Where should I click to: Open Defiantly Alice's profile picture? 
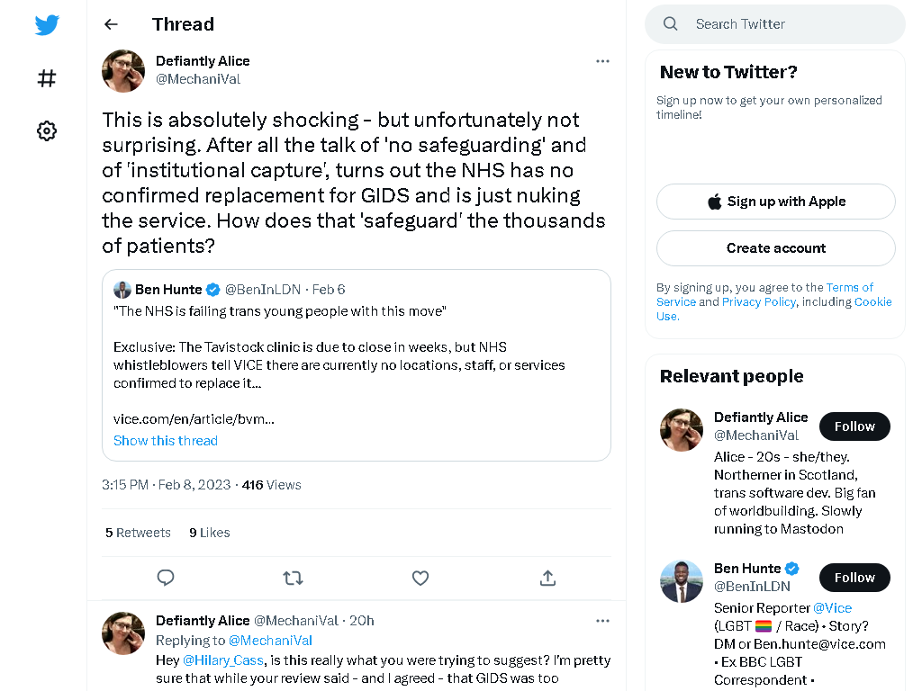click(123, 70)
